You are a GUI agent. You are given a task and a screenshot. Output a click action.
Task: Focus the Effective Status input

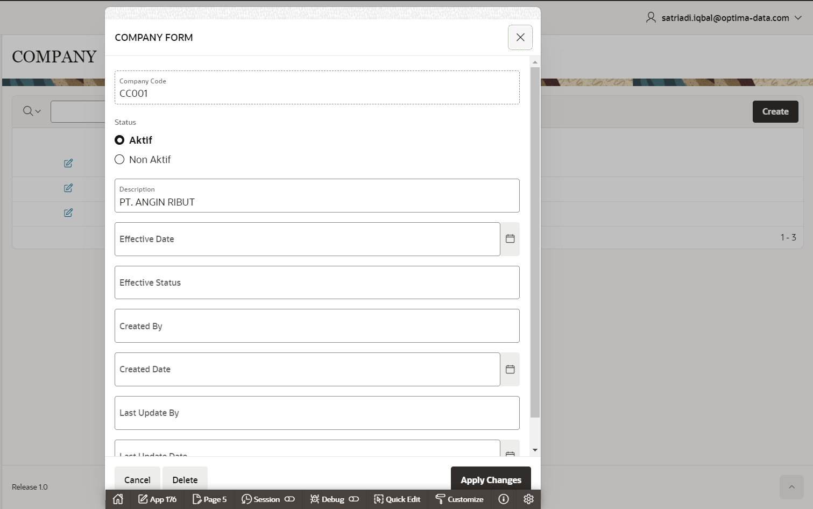coord(317,282)
